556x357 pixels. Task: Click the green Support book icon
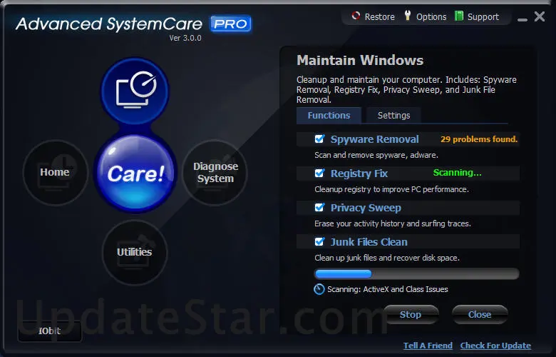(x=459, y=16)
